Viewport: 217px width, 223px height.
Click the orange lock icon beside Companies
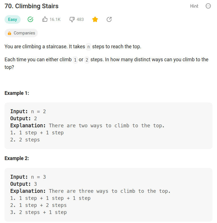9,33
